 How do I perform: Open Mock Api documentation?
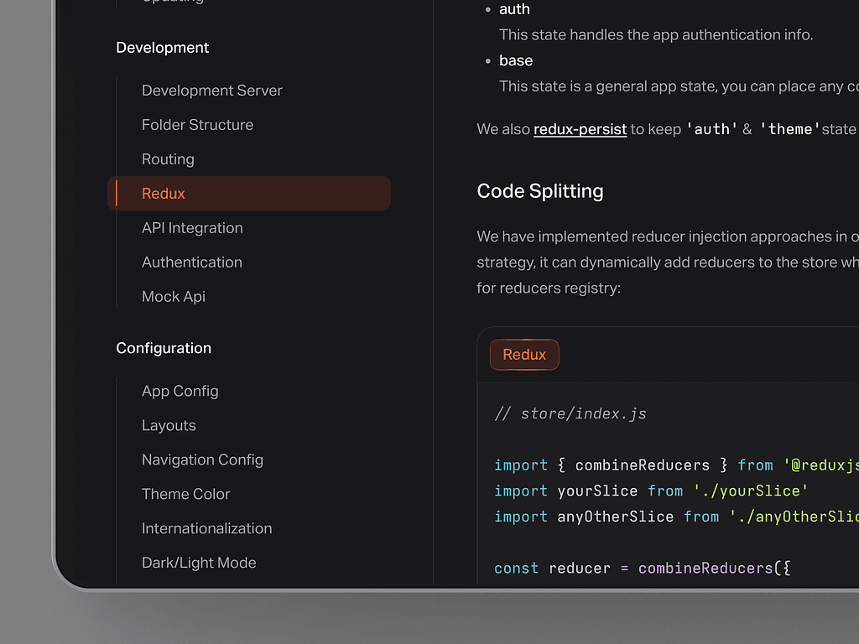[173, 297]
